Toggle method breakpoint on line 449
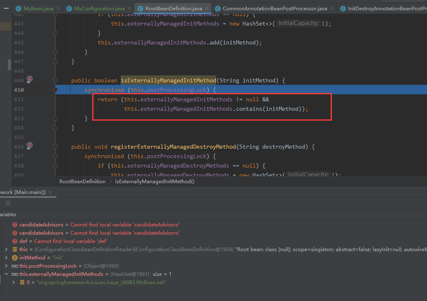This screenshot has width=427, height=301. click(x=29, y=79)
